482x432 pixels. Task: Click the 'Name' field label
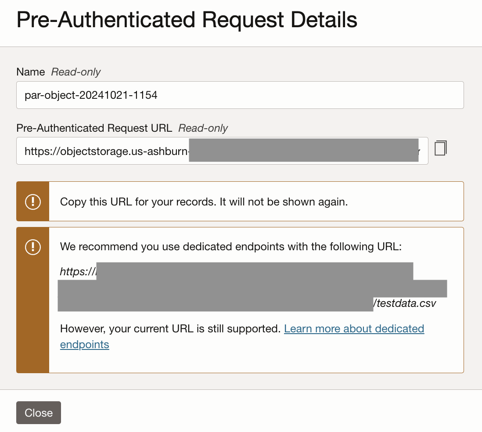point(30,72)
